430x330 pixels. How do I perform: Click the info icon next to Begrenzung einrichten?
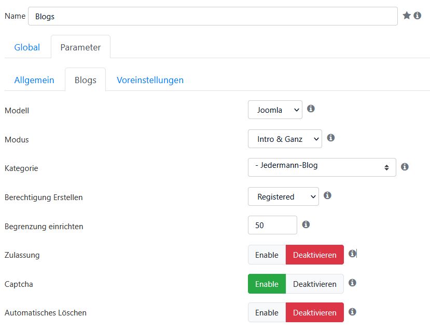click(x=306, y=225)
